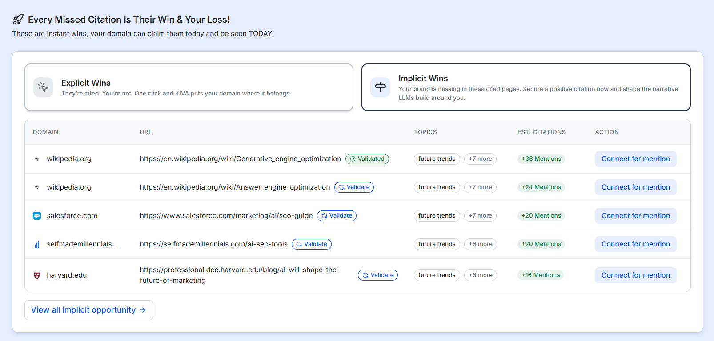Screen dimensions: 714x341
Task: Click the Validated badge on the first URL
Action: (367, 159)
